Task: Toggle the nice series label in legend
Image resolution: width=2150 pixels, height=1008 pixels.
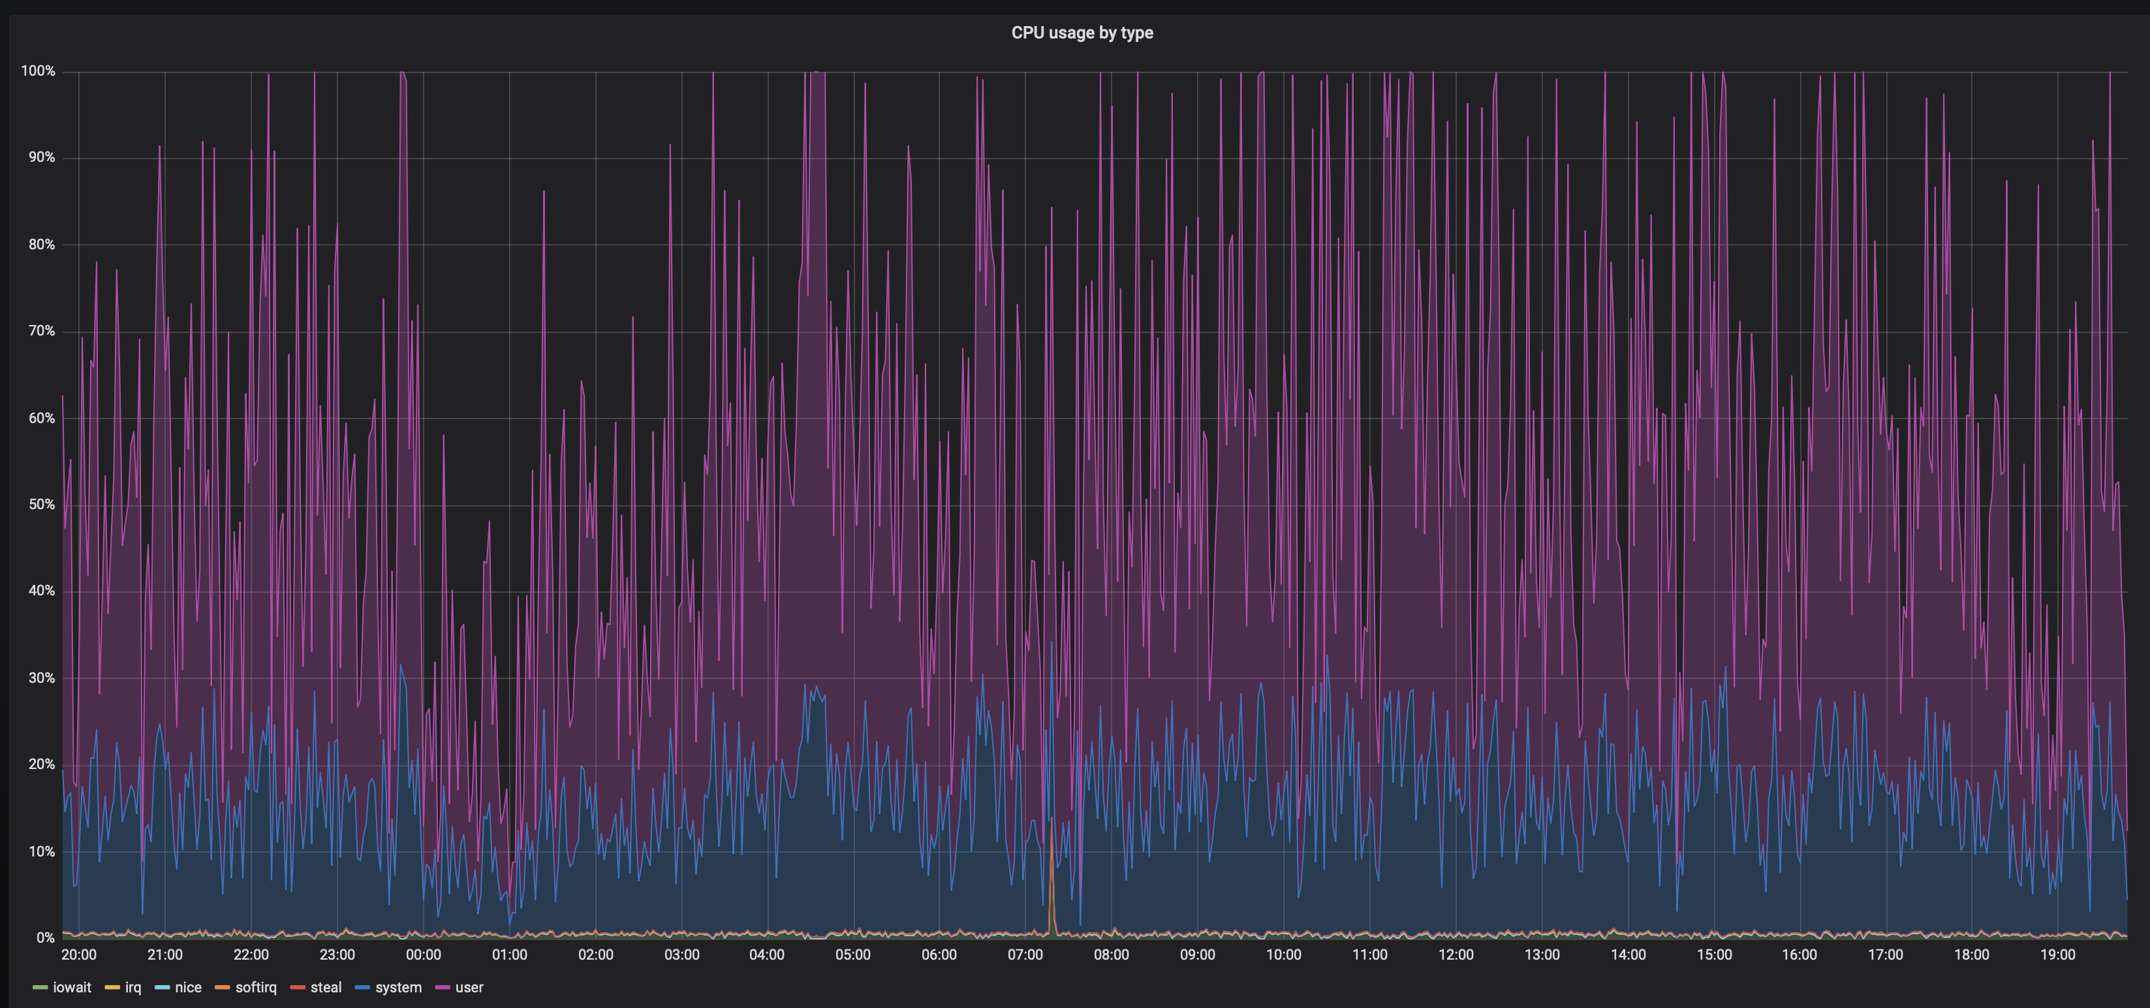Action: coord(188,987)
